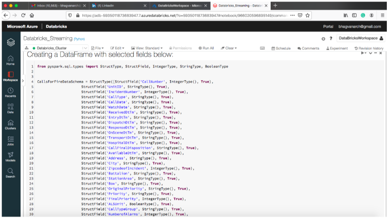This screenshot has width=388, height=218.
Task: Click the Portal link
Action: (x=328, y=26)
